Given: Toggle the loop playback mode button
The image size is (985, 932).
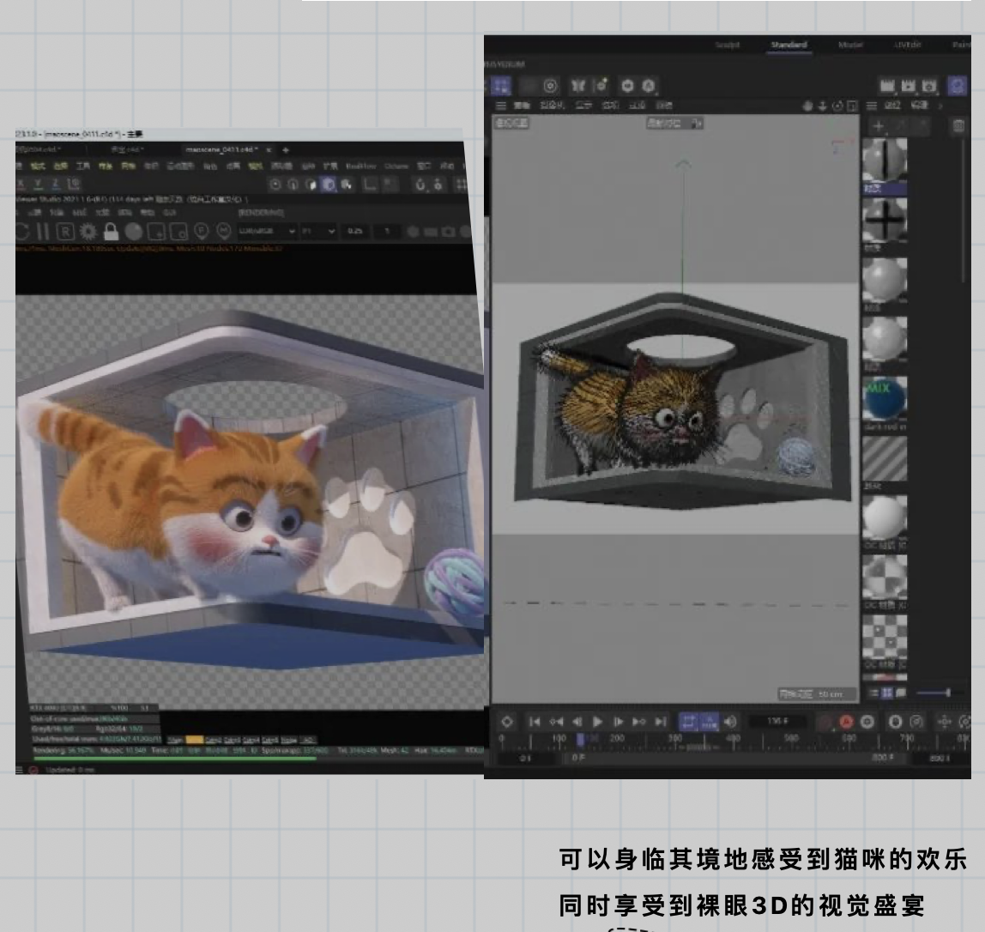Looking at the screenshot, I should (x=688, y=722).
